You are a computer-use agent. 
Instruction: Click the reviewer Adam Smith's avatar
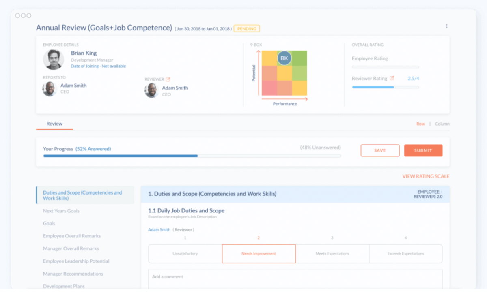151,90
